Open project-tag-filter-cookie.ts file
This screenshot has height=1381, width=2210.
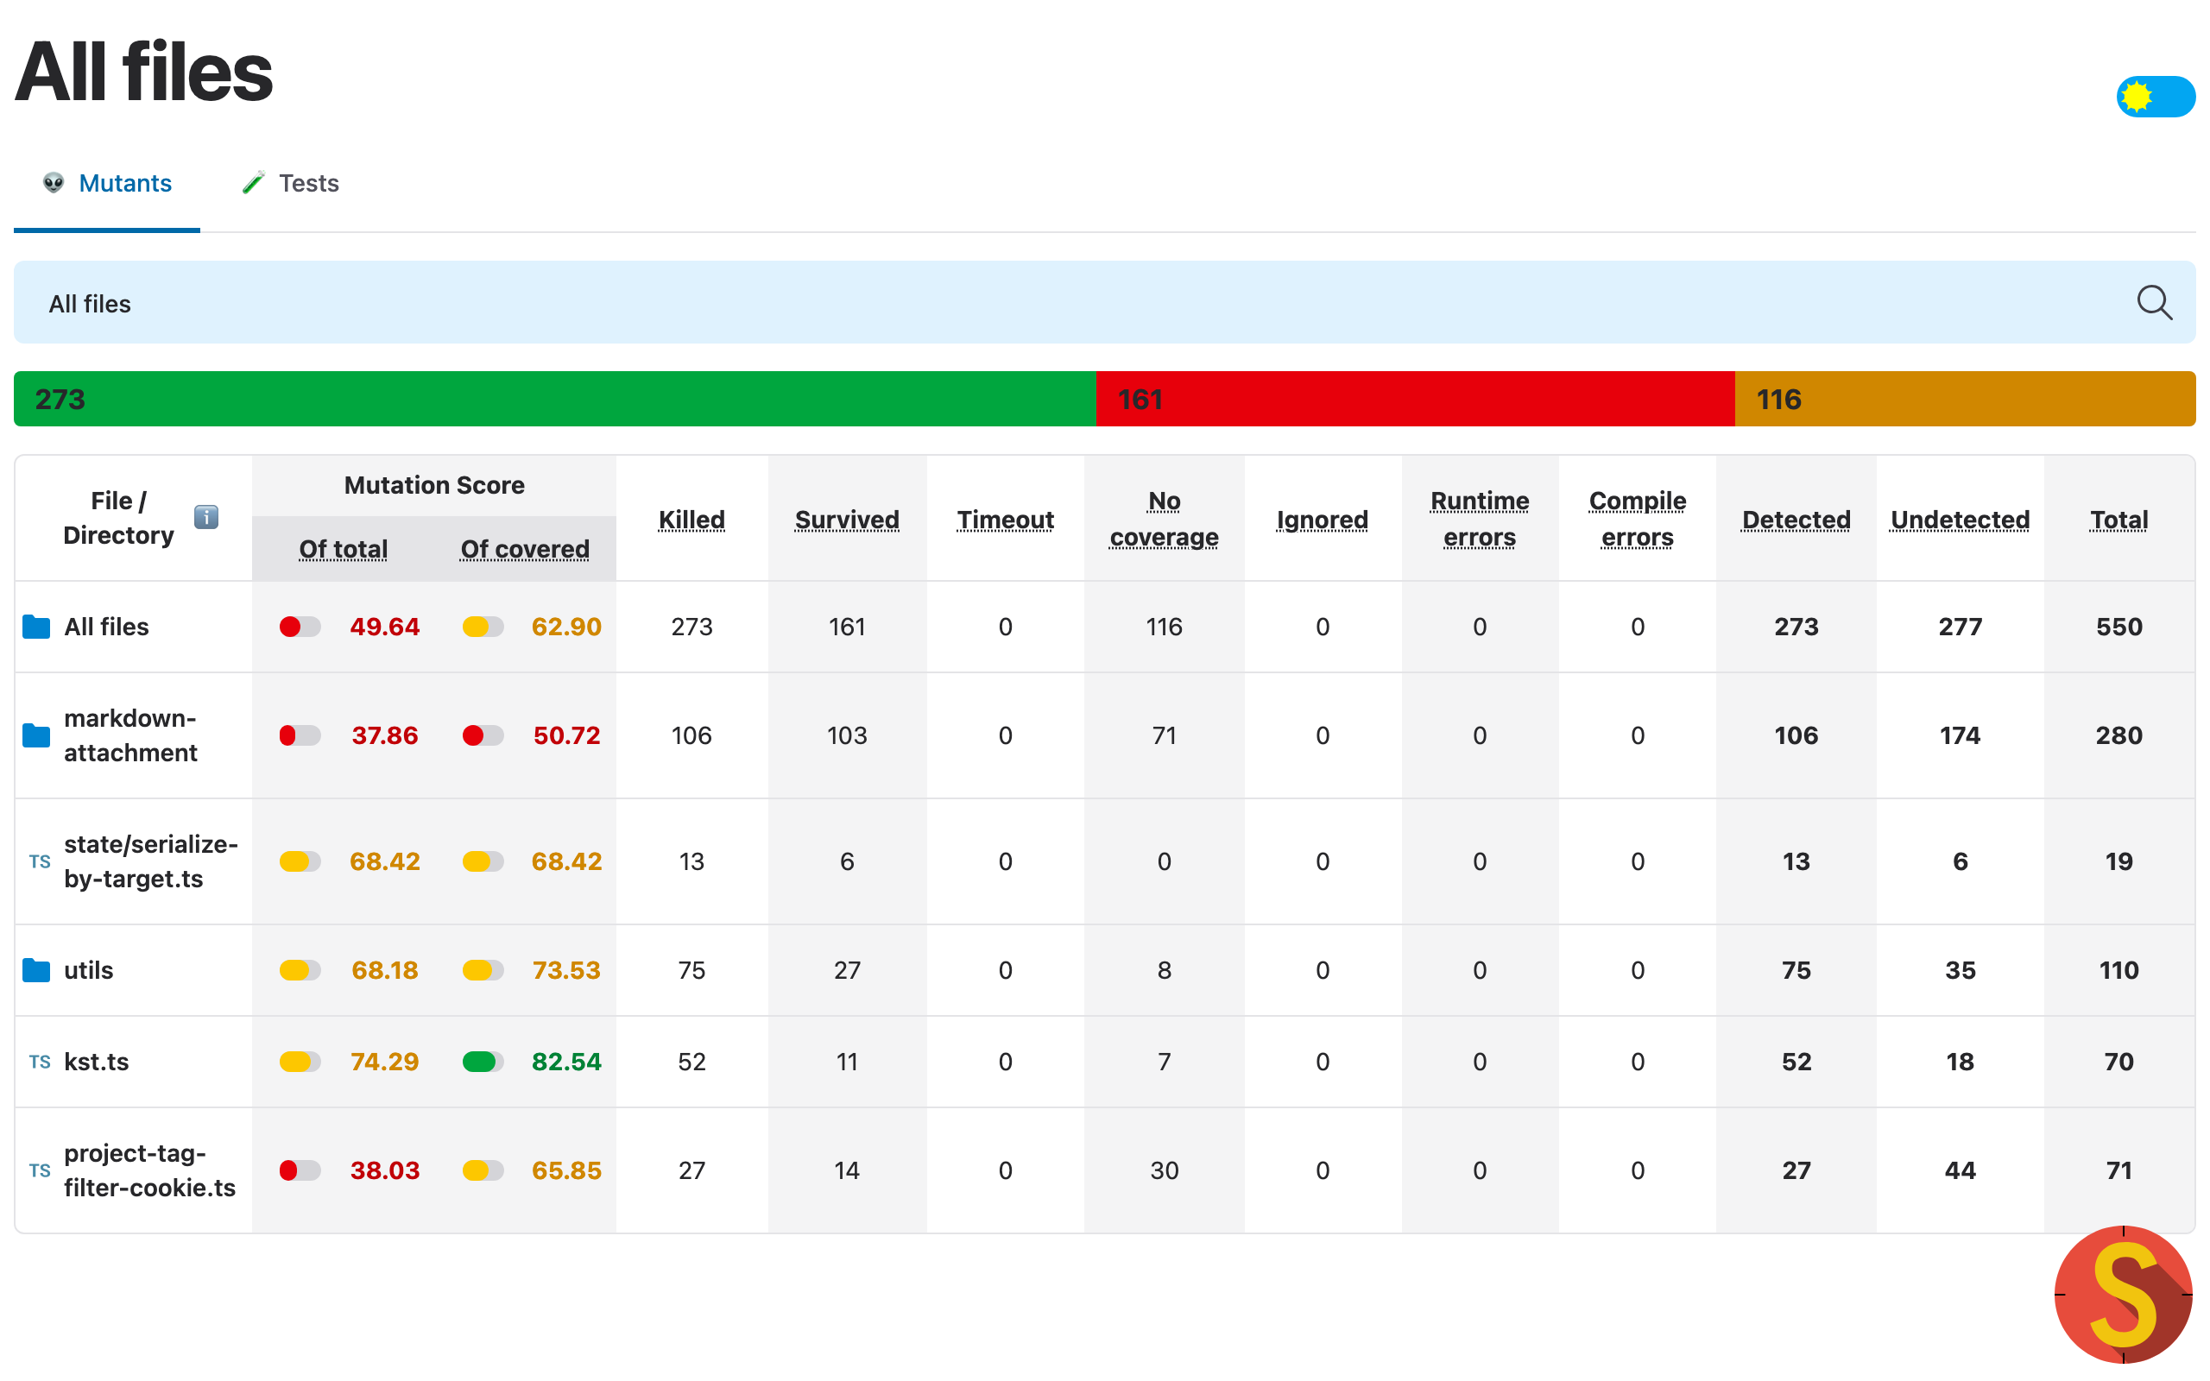point(149,1170)
